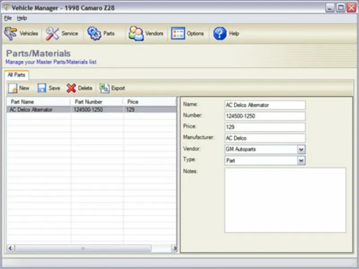Screen dimensions: 359x269
Task: Click into the Notes text area
Action: [x=285, y=200]
